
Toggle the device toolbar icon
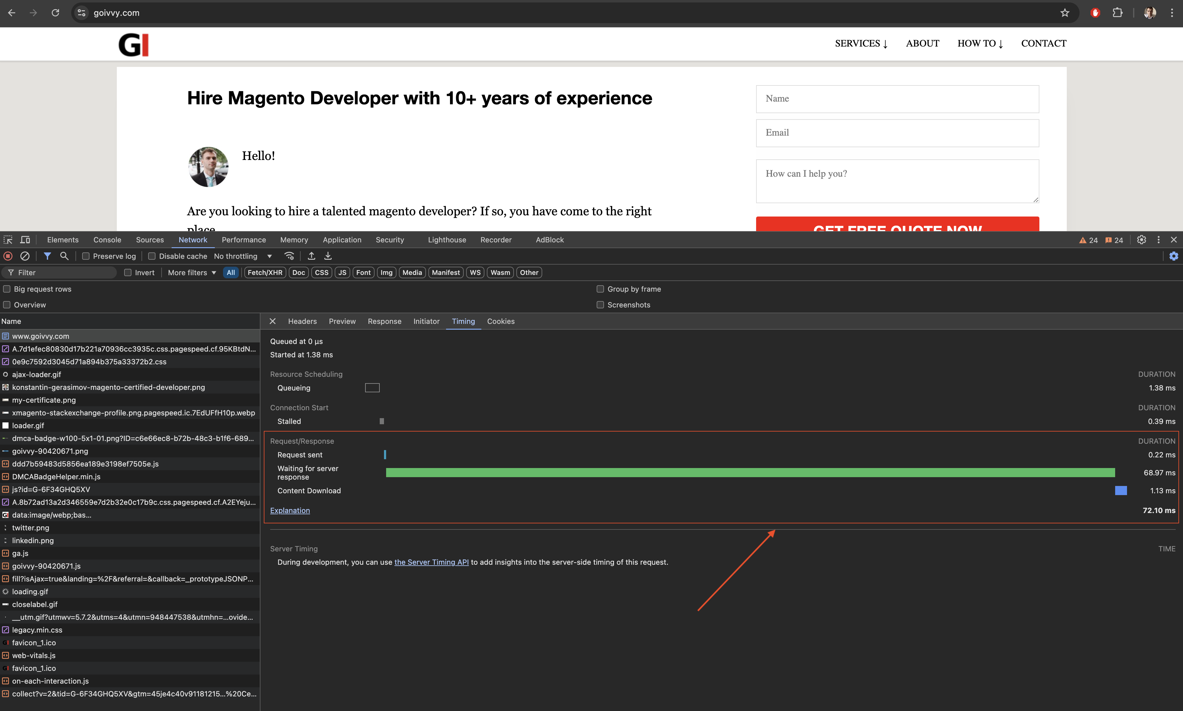[x=25, y=240]
